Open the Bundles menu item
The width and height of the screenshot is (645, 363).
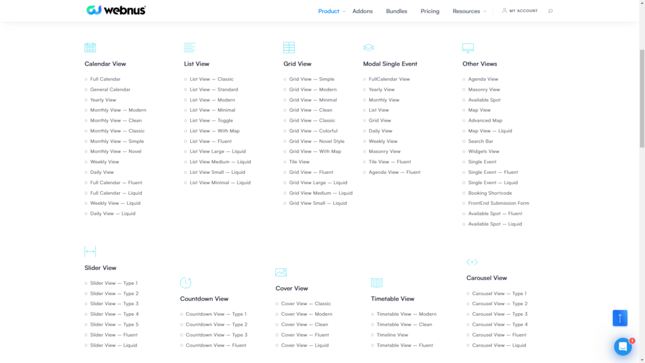396,11
